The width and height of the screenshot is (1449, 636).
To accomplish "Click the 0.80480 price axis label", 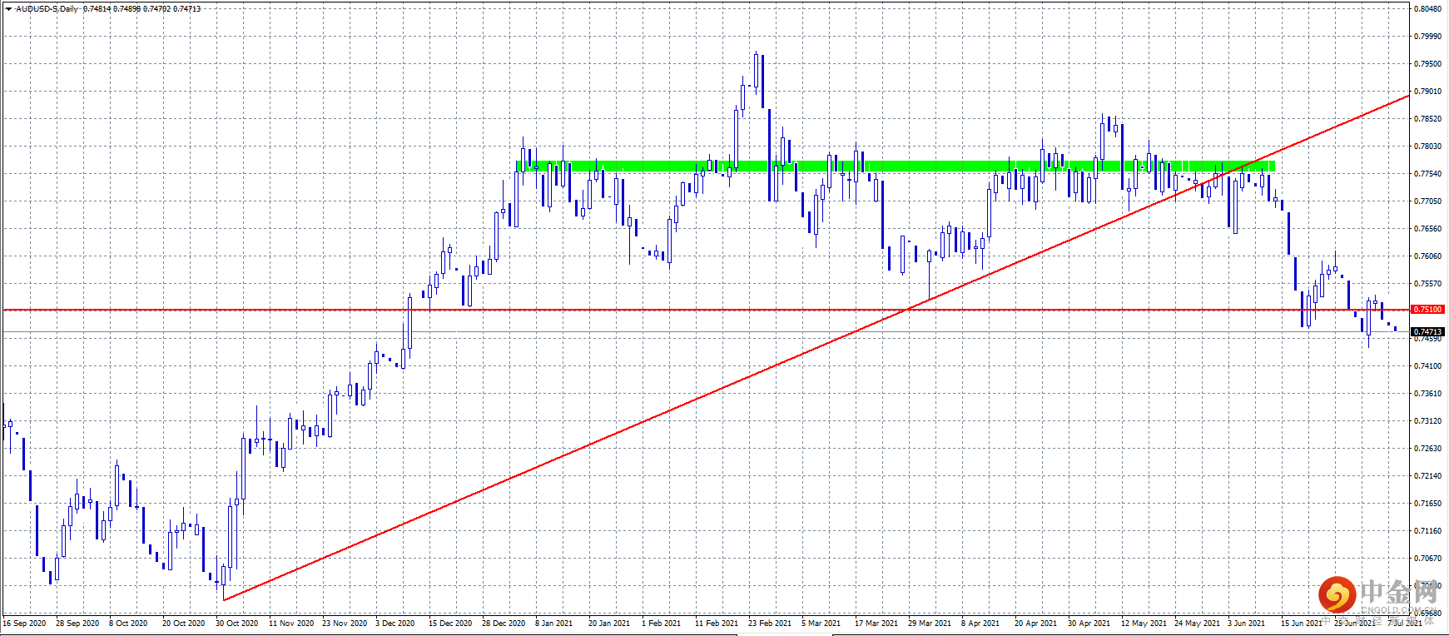I will [x=1428, y=9].
